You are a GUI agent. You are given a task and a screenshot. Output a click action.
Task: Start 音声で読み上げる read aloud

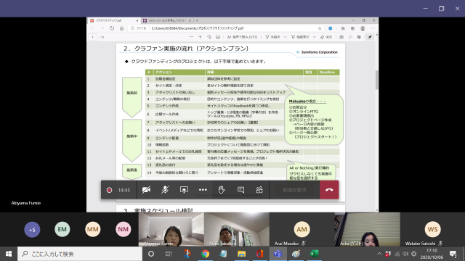[242, 37]
